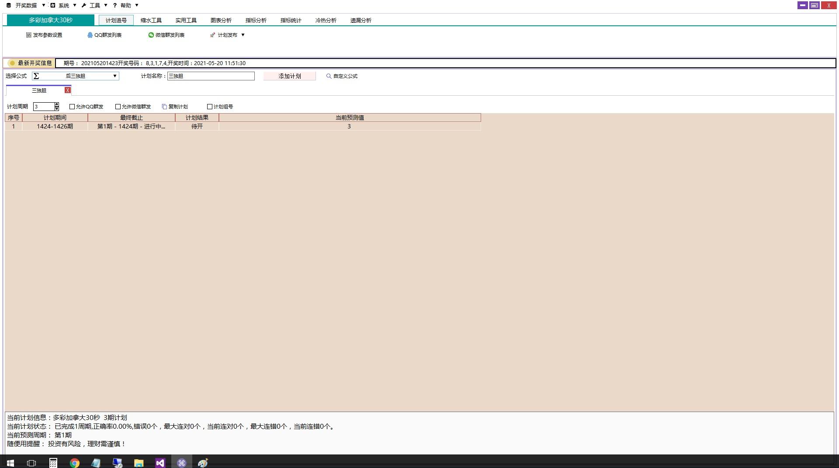Select the 三独胆 plan tab
This screenshot has height=468, width=839.
tap(38, 90)
